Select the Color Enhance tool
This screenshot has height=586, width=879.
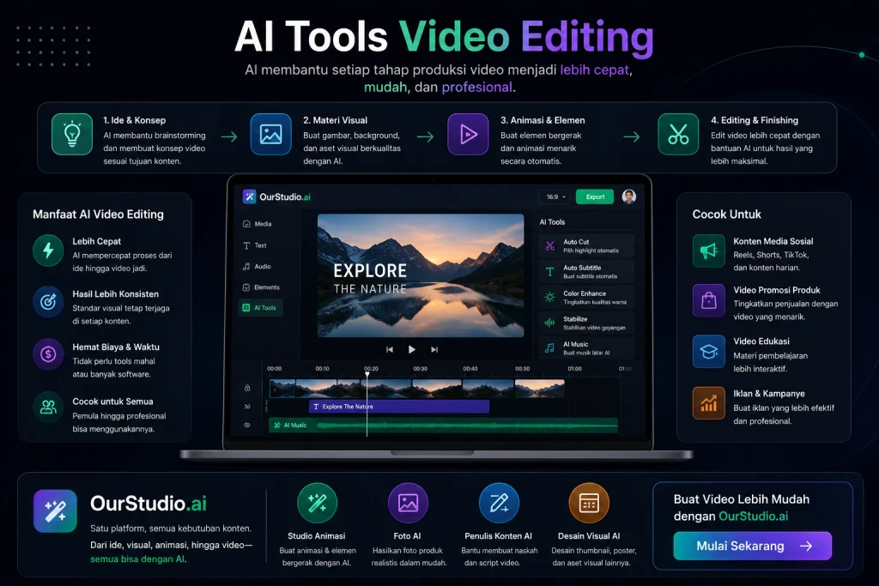pos(586,297)
